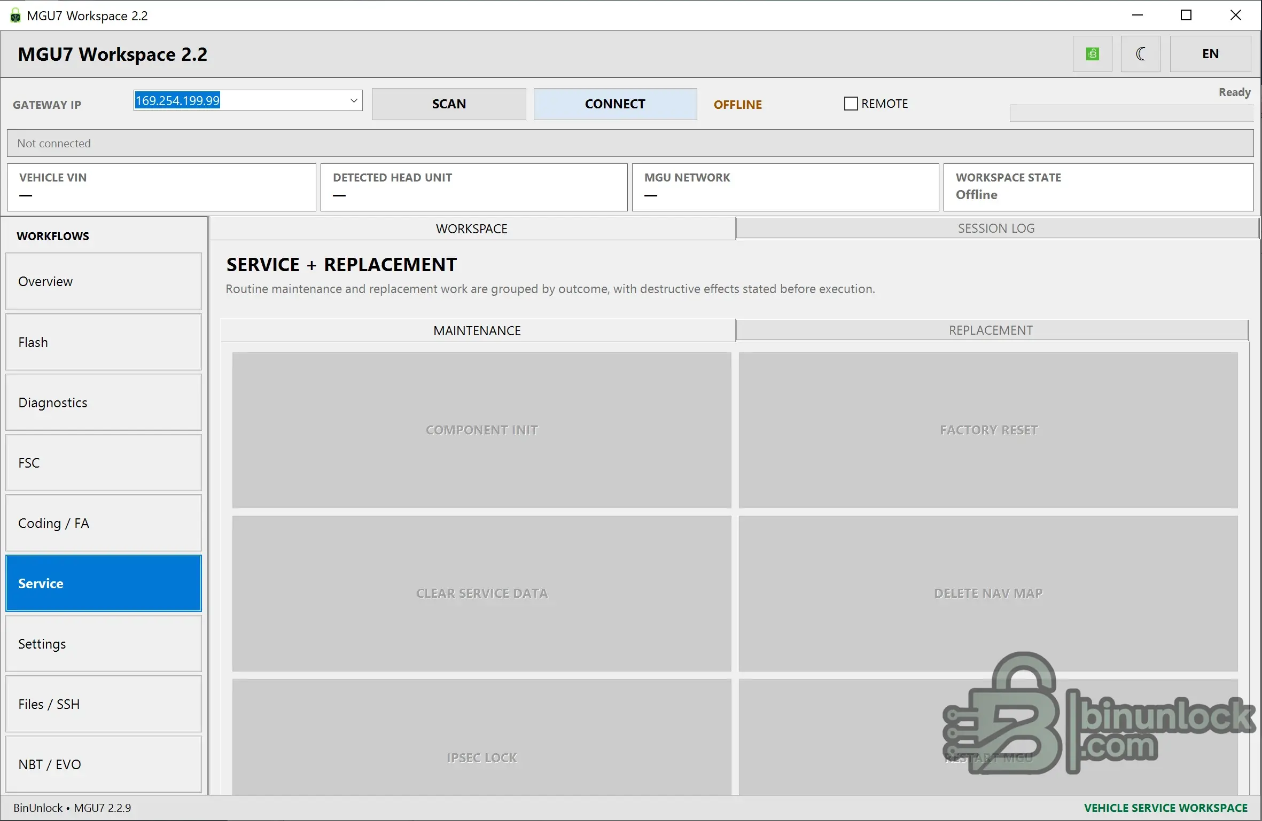
Task: Select the Service workflow
Action: click(x=104, y=583)
